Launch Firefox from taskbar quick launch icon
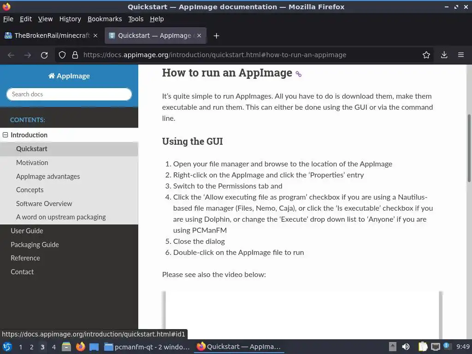 pos(80,347)
